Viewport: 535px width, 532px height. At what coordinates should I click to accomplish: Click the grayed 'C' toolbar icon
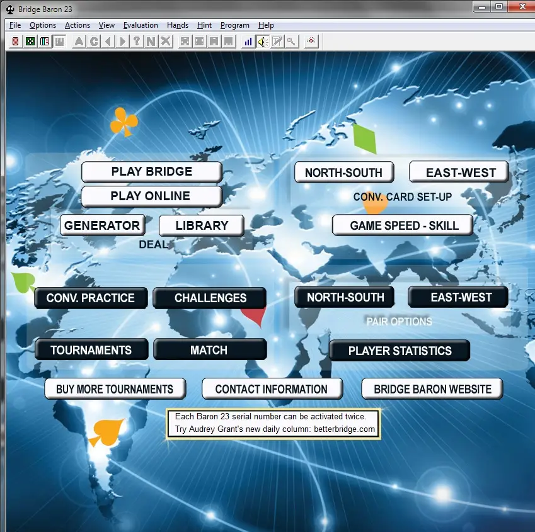pos(93,42)
